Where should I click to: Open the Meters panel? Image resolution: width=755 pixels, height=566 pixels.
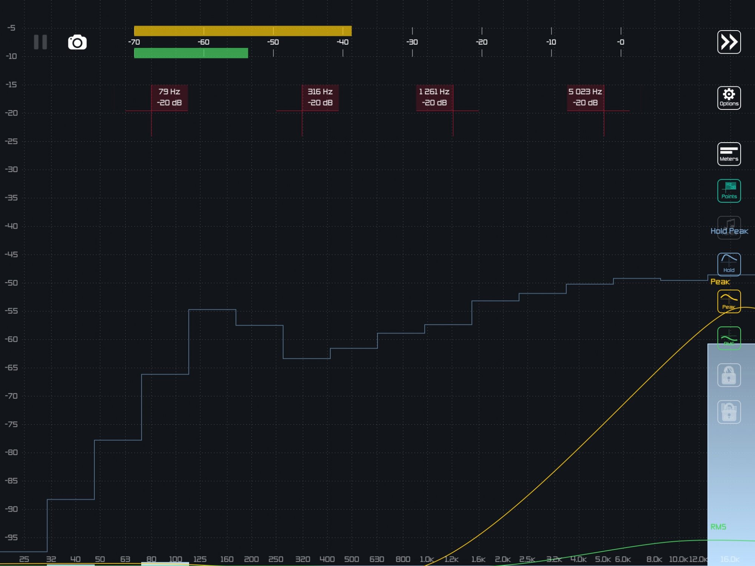point(729,154)
